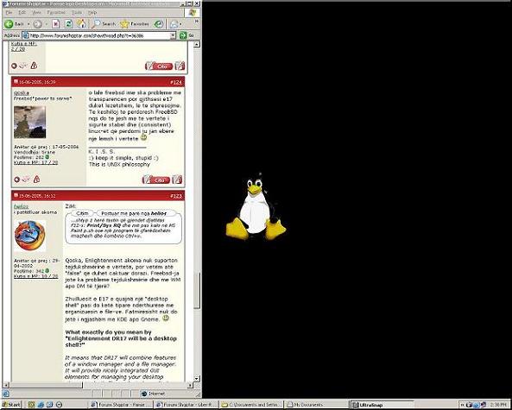
Task: Open the address bar dropdown arrow
Action: tap(173, 35)
